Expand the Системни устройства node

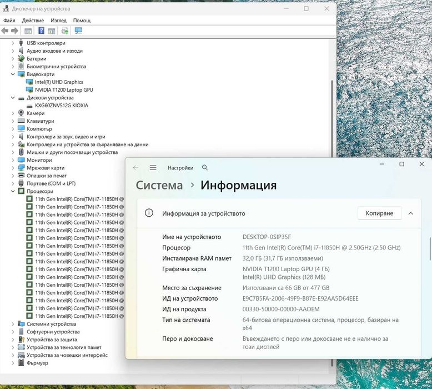13,323
